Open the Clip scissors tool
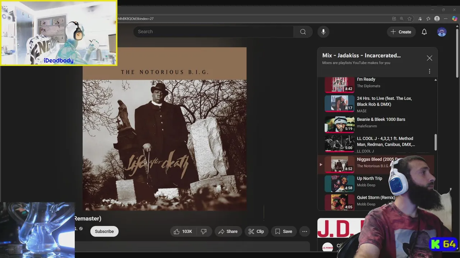Viewport: 460px width, 258px height. tap(256, 231)
